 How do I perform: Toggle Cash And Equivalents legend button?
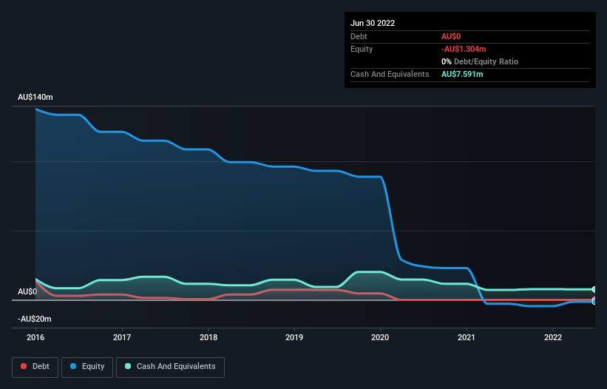170,367
